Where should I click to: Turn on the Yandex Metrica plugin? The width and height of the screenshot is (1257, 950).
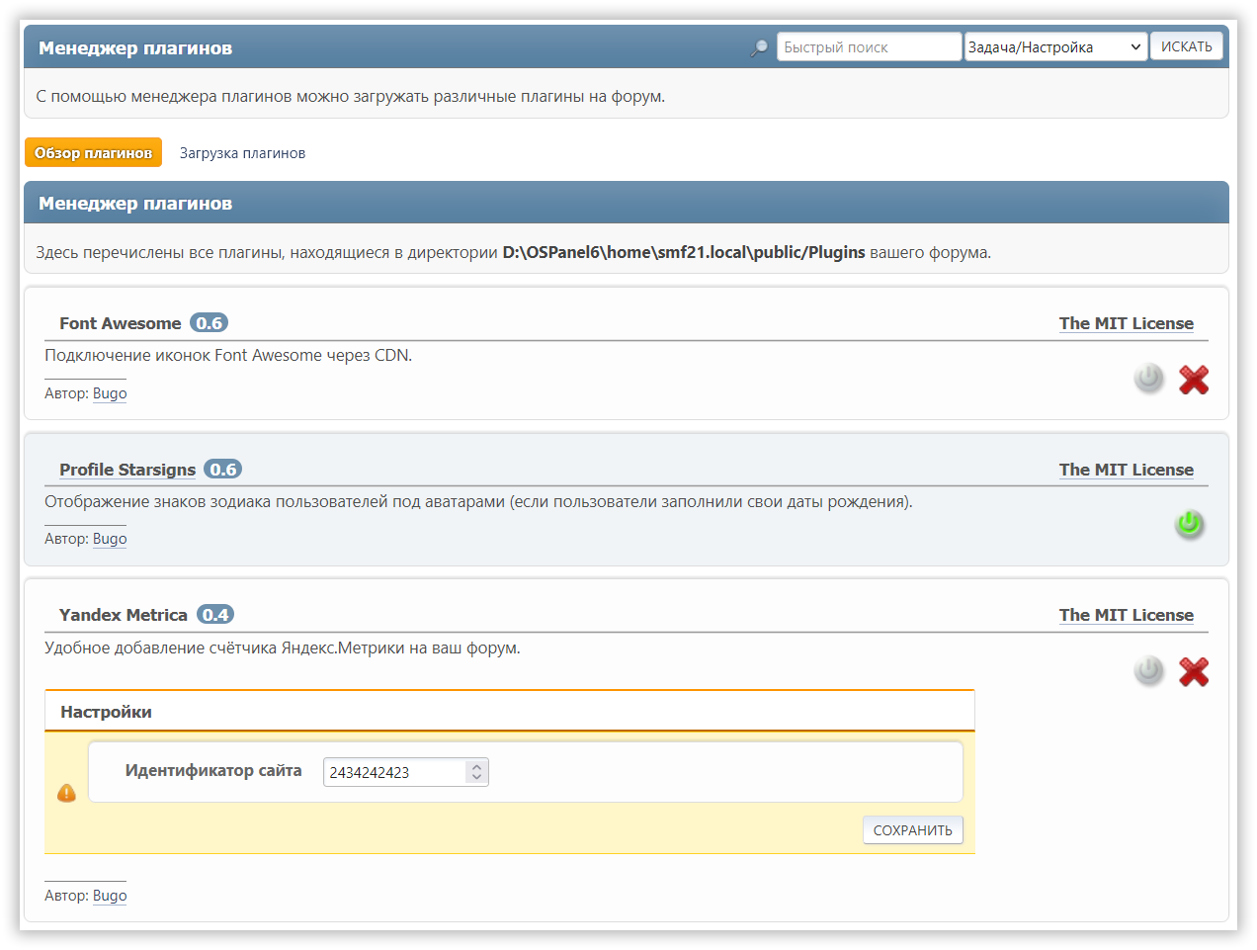(x=1148, y=670)
